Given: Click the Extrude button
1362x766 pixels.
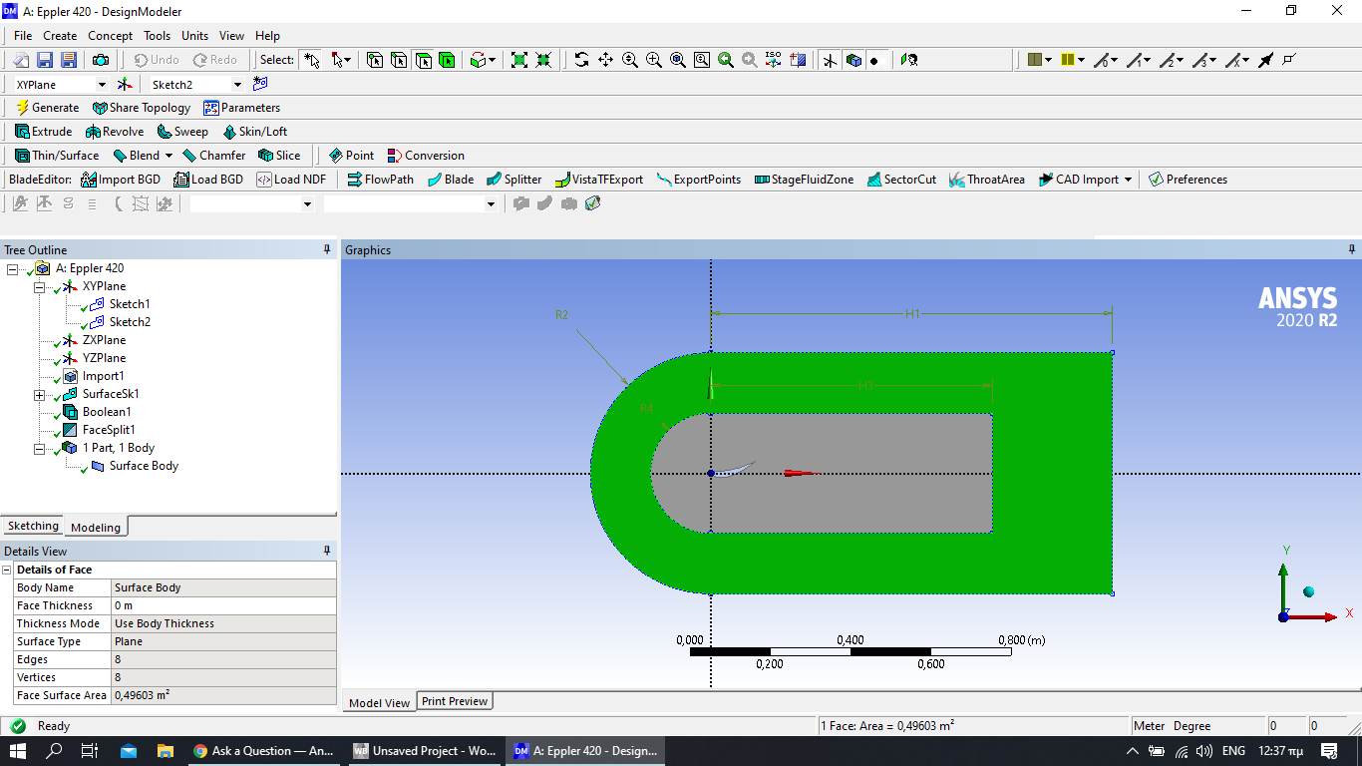Looking at the screenshot, I should 44,132.
